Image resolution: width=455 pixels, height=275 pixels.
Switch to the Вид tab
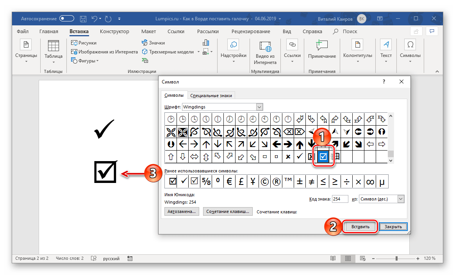point(287,31)
